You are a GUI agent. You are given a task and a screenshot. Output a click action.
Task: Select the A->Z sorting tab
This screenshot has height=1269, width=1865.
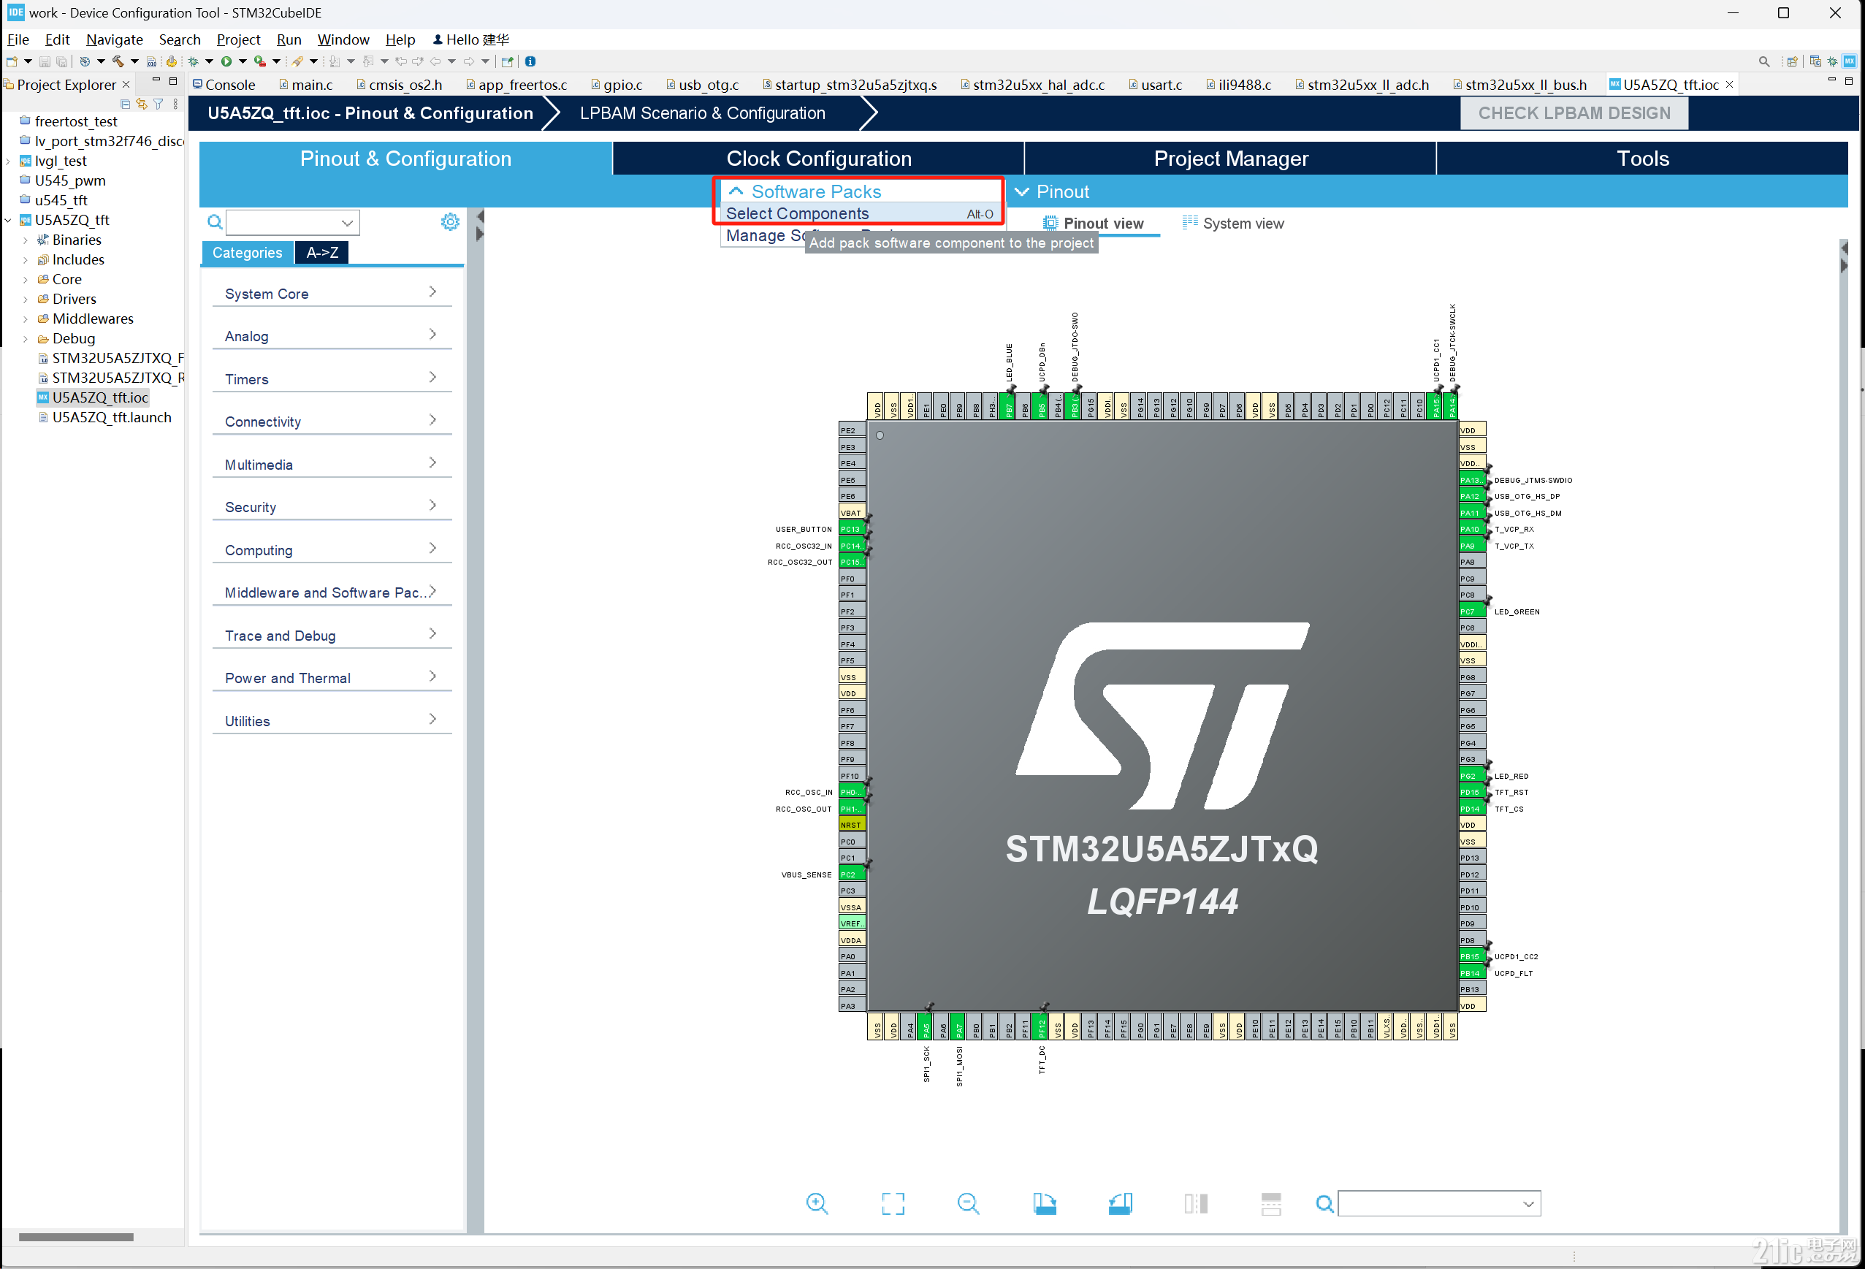pos(321,252)
